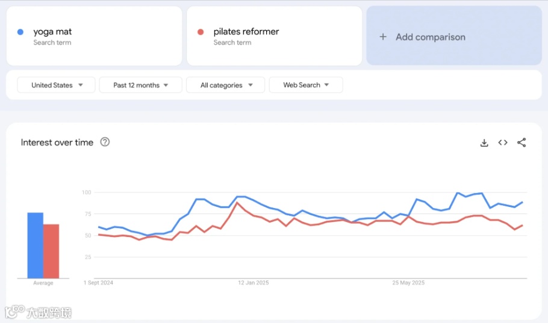Open the United States region dropdown

point(56,85)
